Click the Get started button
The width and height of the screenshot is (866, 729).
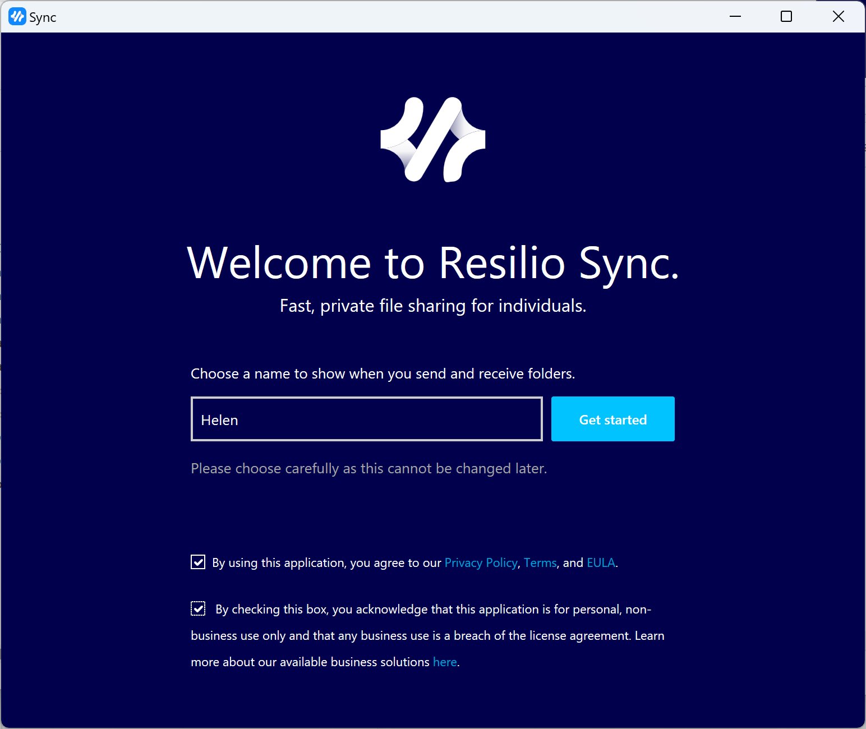612,419
